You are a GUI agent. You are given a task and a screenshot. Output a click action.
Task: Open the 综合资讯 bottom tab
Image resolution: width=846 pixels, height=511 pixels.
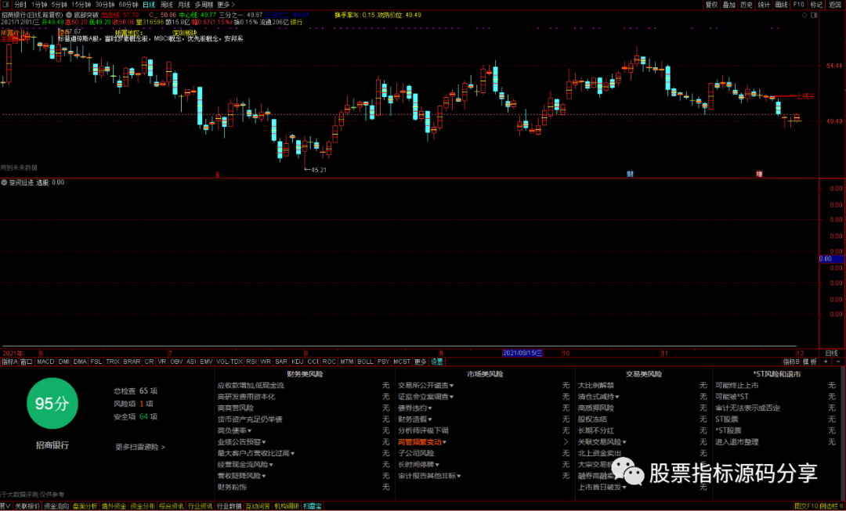pyautogui.click(x=171, y=506)
